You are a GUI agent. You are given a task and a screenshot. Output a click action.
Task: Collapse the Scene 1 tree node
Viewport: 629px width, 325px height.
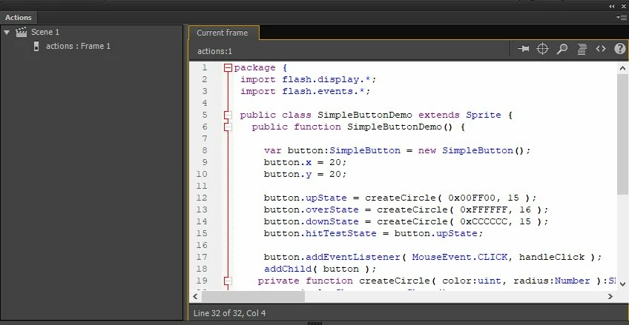7,32
